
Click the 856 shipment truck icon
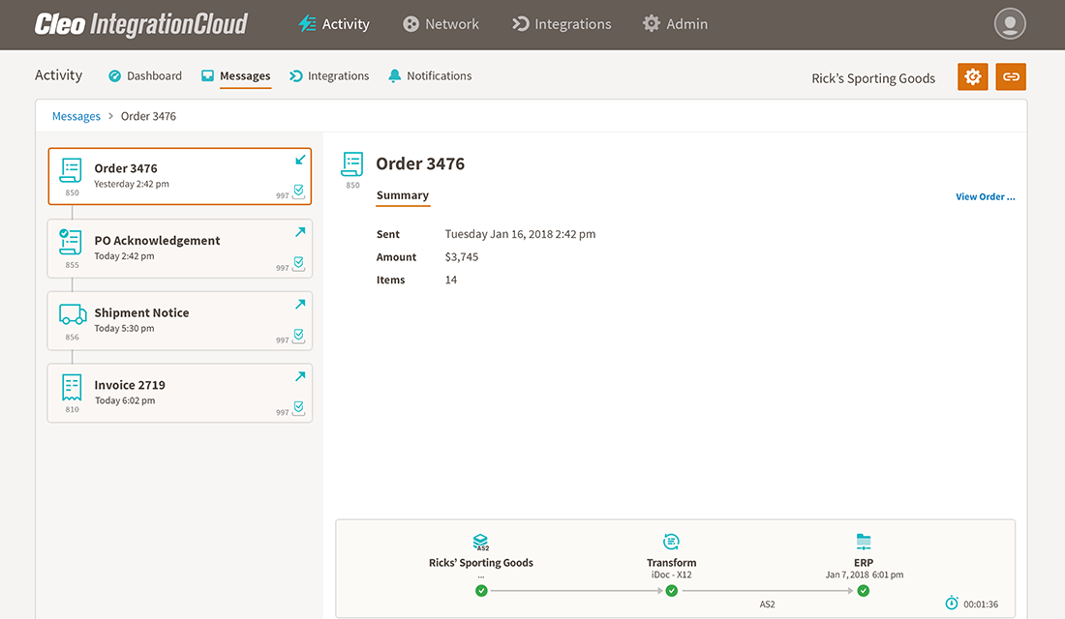click(73, 314)
